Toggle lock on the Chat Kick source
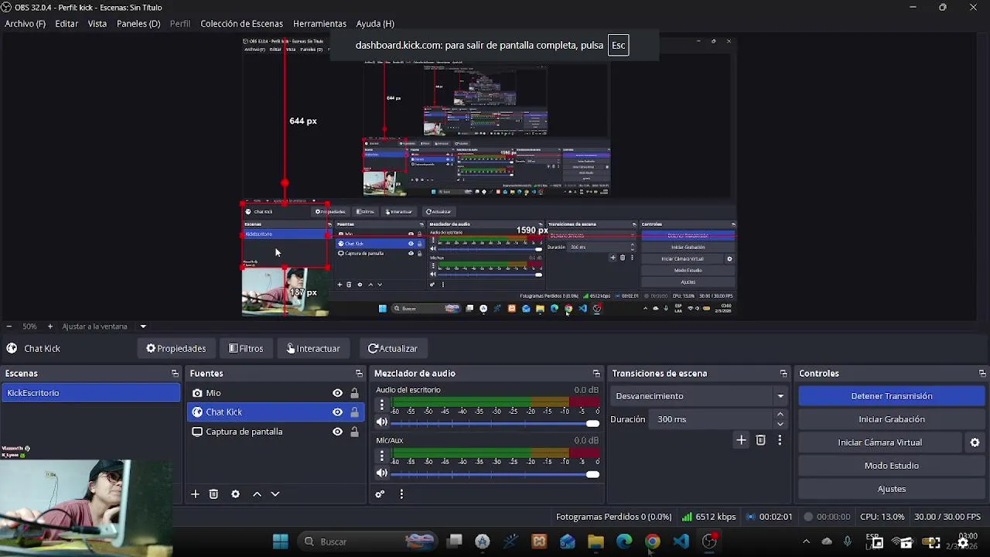Viewport: 990px width, 557px height. click(x=354, y=412)
